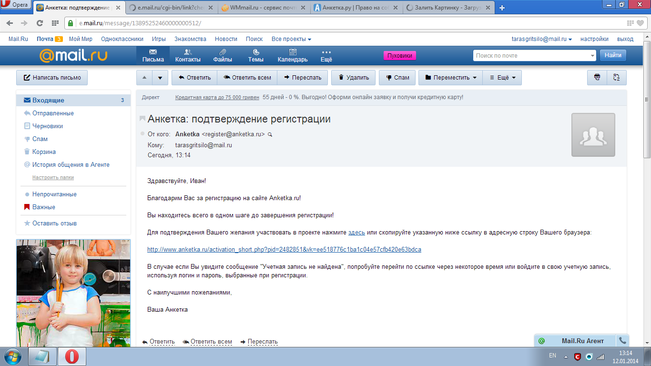Go back with browser back arrow
This screenshot has width=651, height=366.
(x=10, y=23)
